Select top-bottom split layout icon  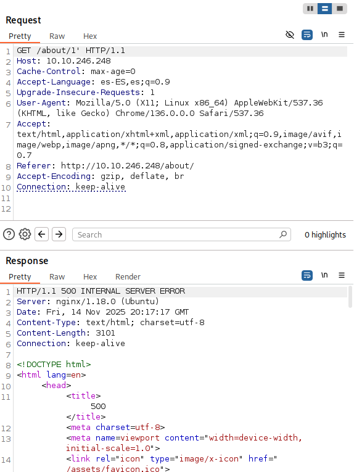coord(325,9)
